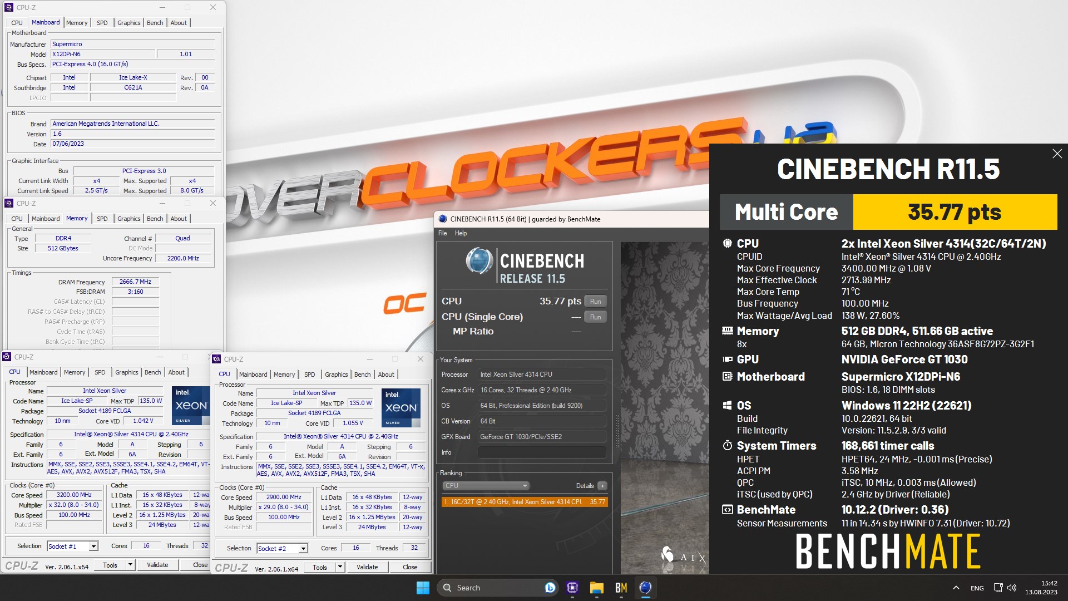Click Close button in Socket #2 CPU-Z
The image size is (1068, 601).
pyautogui.click(x=410, y=567)
